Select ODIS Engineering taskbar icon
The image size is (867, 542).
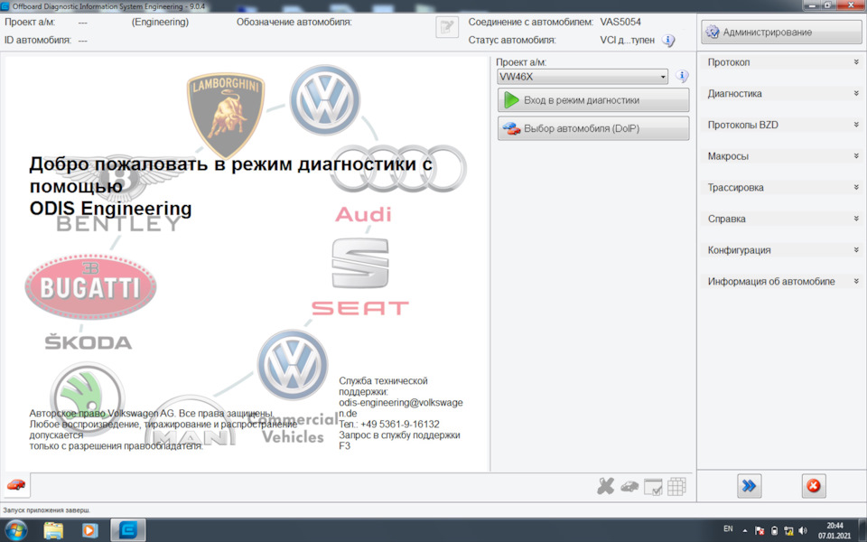(x=128, y=530)
